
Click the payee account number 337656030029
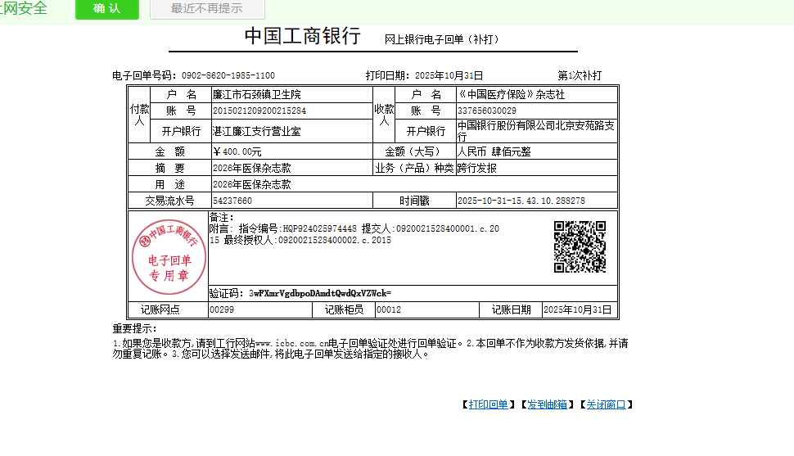pos(487,111)
